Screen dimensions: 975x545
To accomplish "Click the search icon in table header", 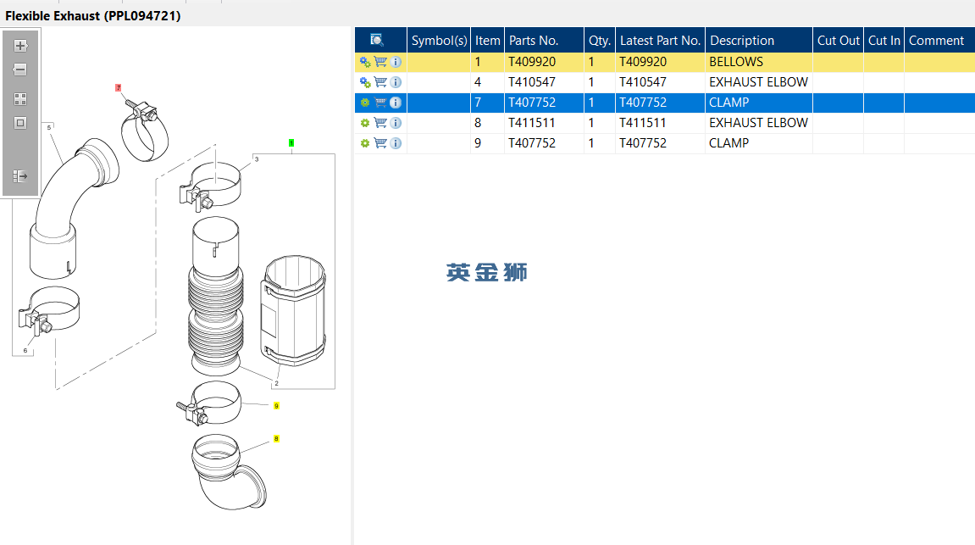I will [377, 41].
